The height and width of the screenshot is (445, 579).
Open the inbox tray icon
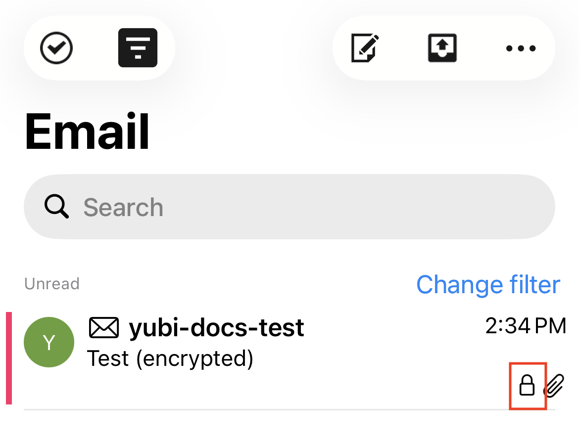(442, 48)
